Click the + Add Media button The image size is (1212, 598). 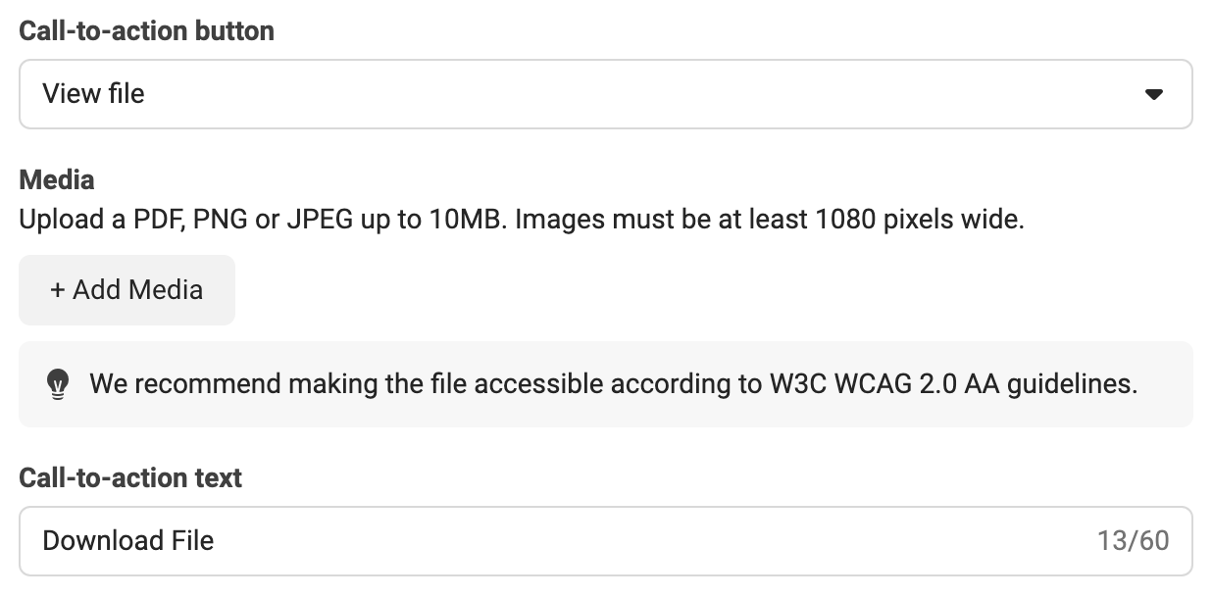pyautogui.click(x=127, y=289)
